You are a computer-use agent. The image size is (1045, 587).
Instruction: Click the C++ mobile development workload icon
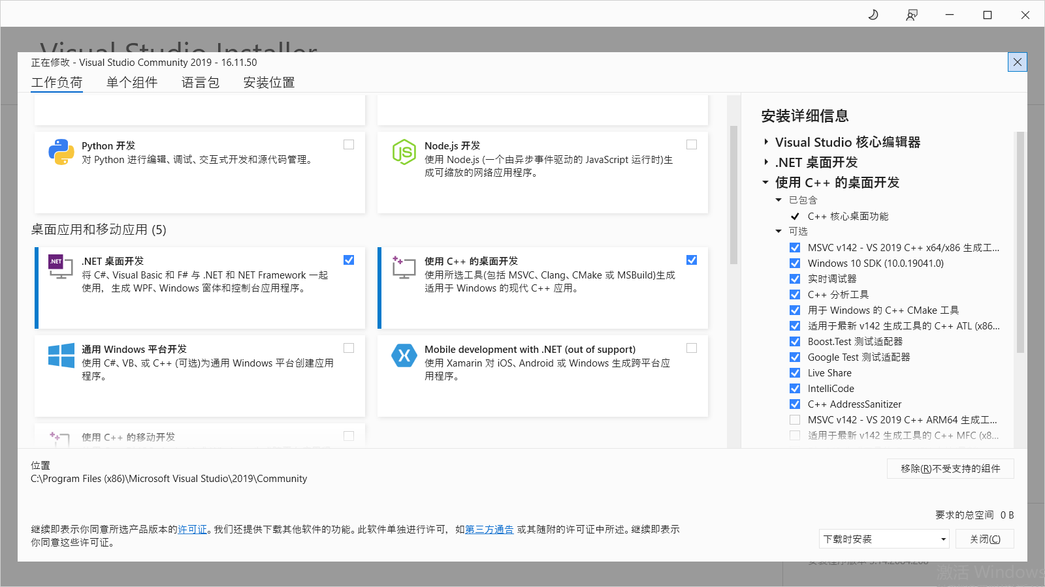(59, 438)
